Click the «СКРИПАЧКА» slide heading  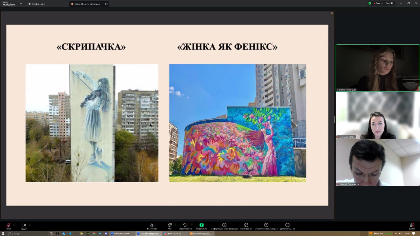[91, 47]
